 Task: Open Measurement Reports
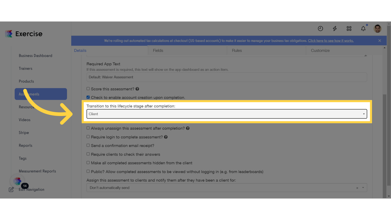37,171
